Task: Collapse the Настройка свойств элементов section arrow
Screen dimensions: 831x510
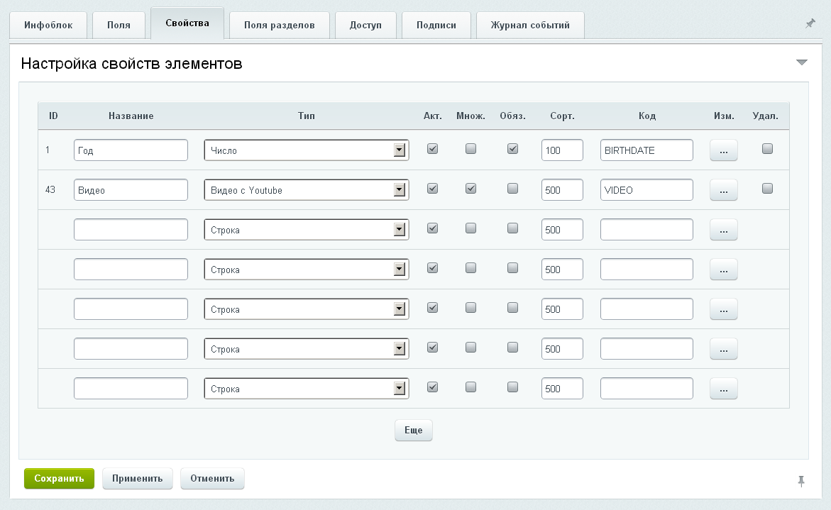Action: (802, 63)
